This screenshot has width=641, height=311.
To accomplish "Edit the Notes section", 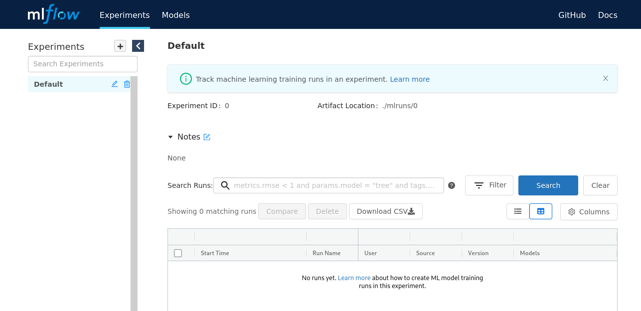I will pos(207,137).
